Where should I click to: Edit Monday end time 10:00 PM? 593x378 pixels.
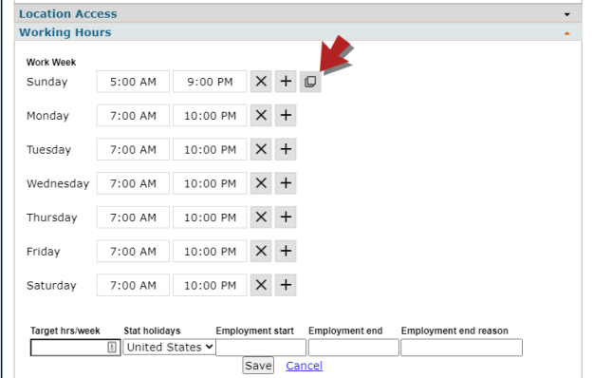tap(210, 116)
